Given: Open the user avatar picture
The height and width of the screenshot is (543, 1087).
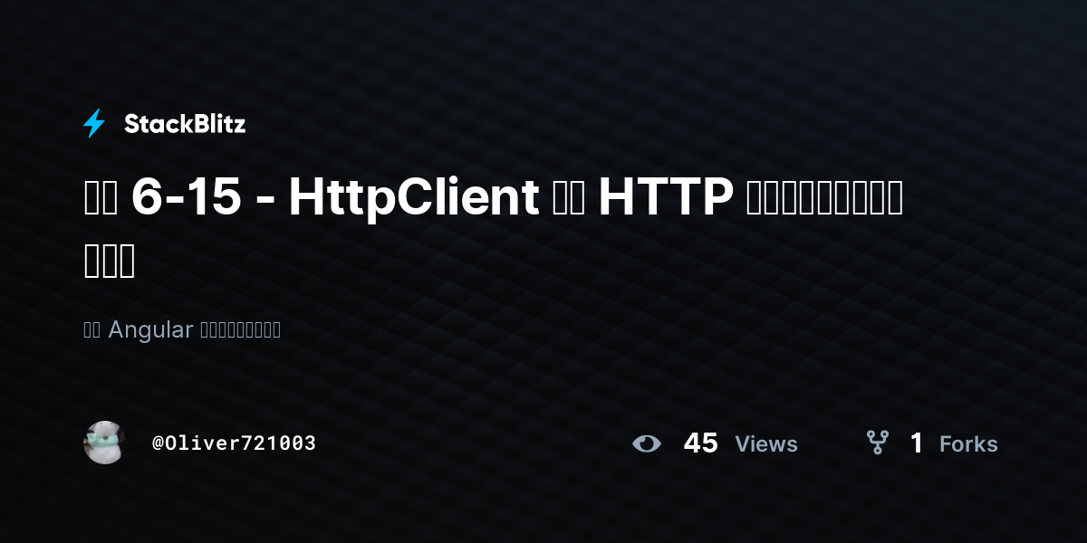Looking at the screenshot, I should pyautogui.click(x=104, y=443).
